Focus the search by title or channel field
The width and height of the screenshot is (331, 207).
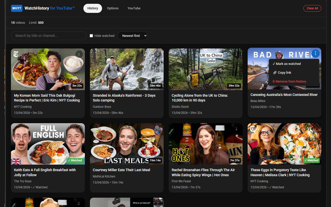click(49, 36)
